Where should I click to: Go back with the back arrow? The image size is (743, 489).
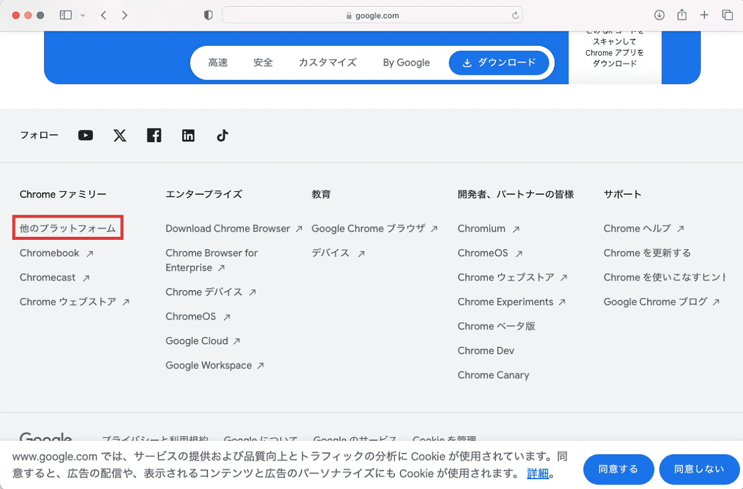[x=103, y=15]
